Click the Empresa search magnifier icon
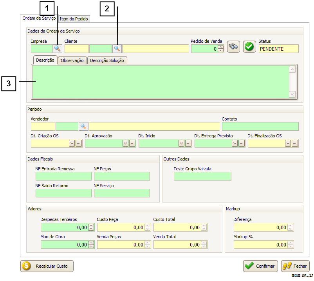This screenshot has width=314, height=281. click(x=58, y=49)
